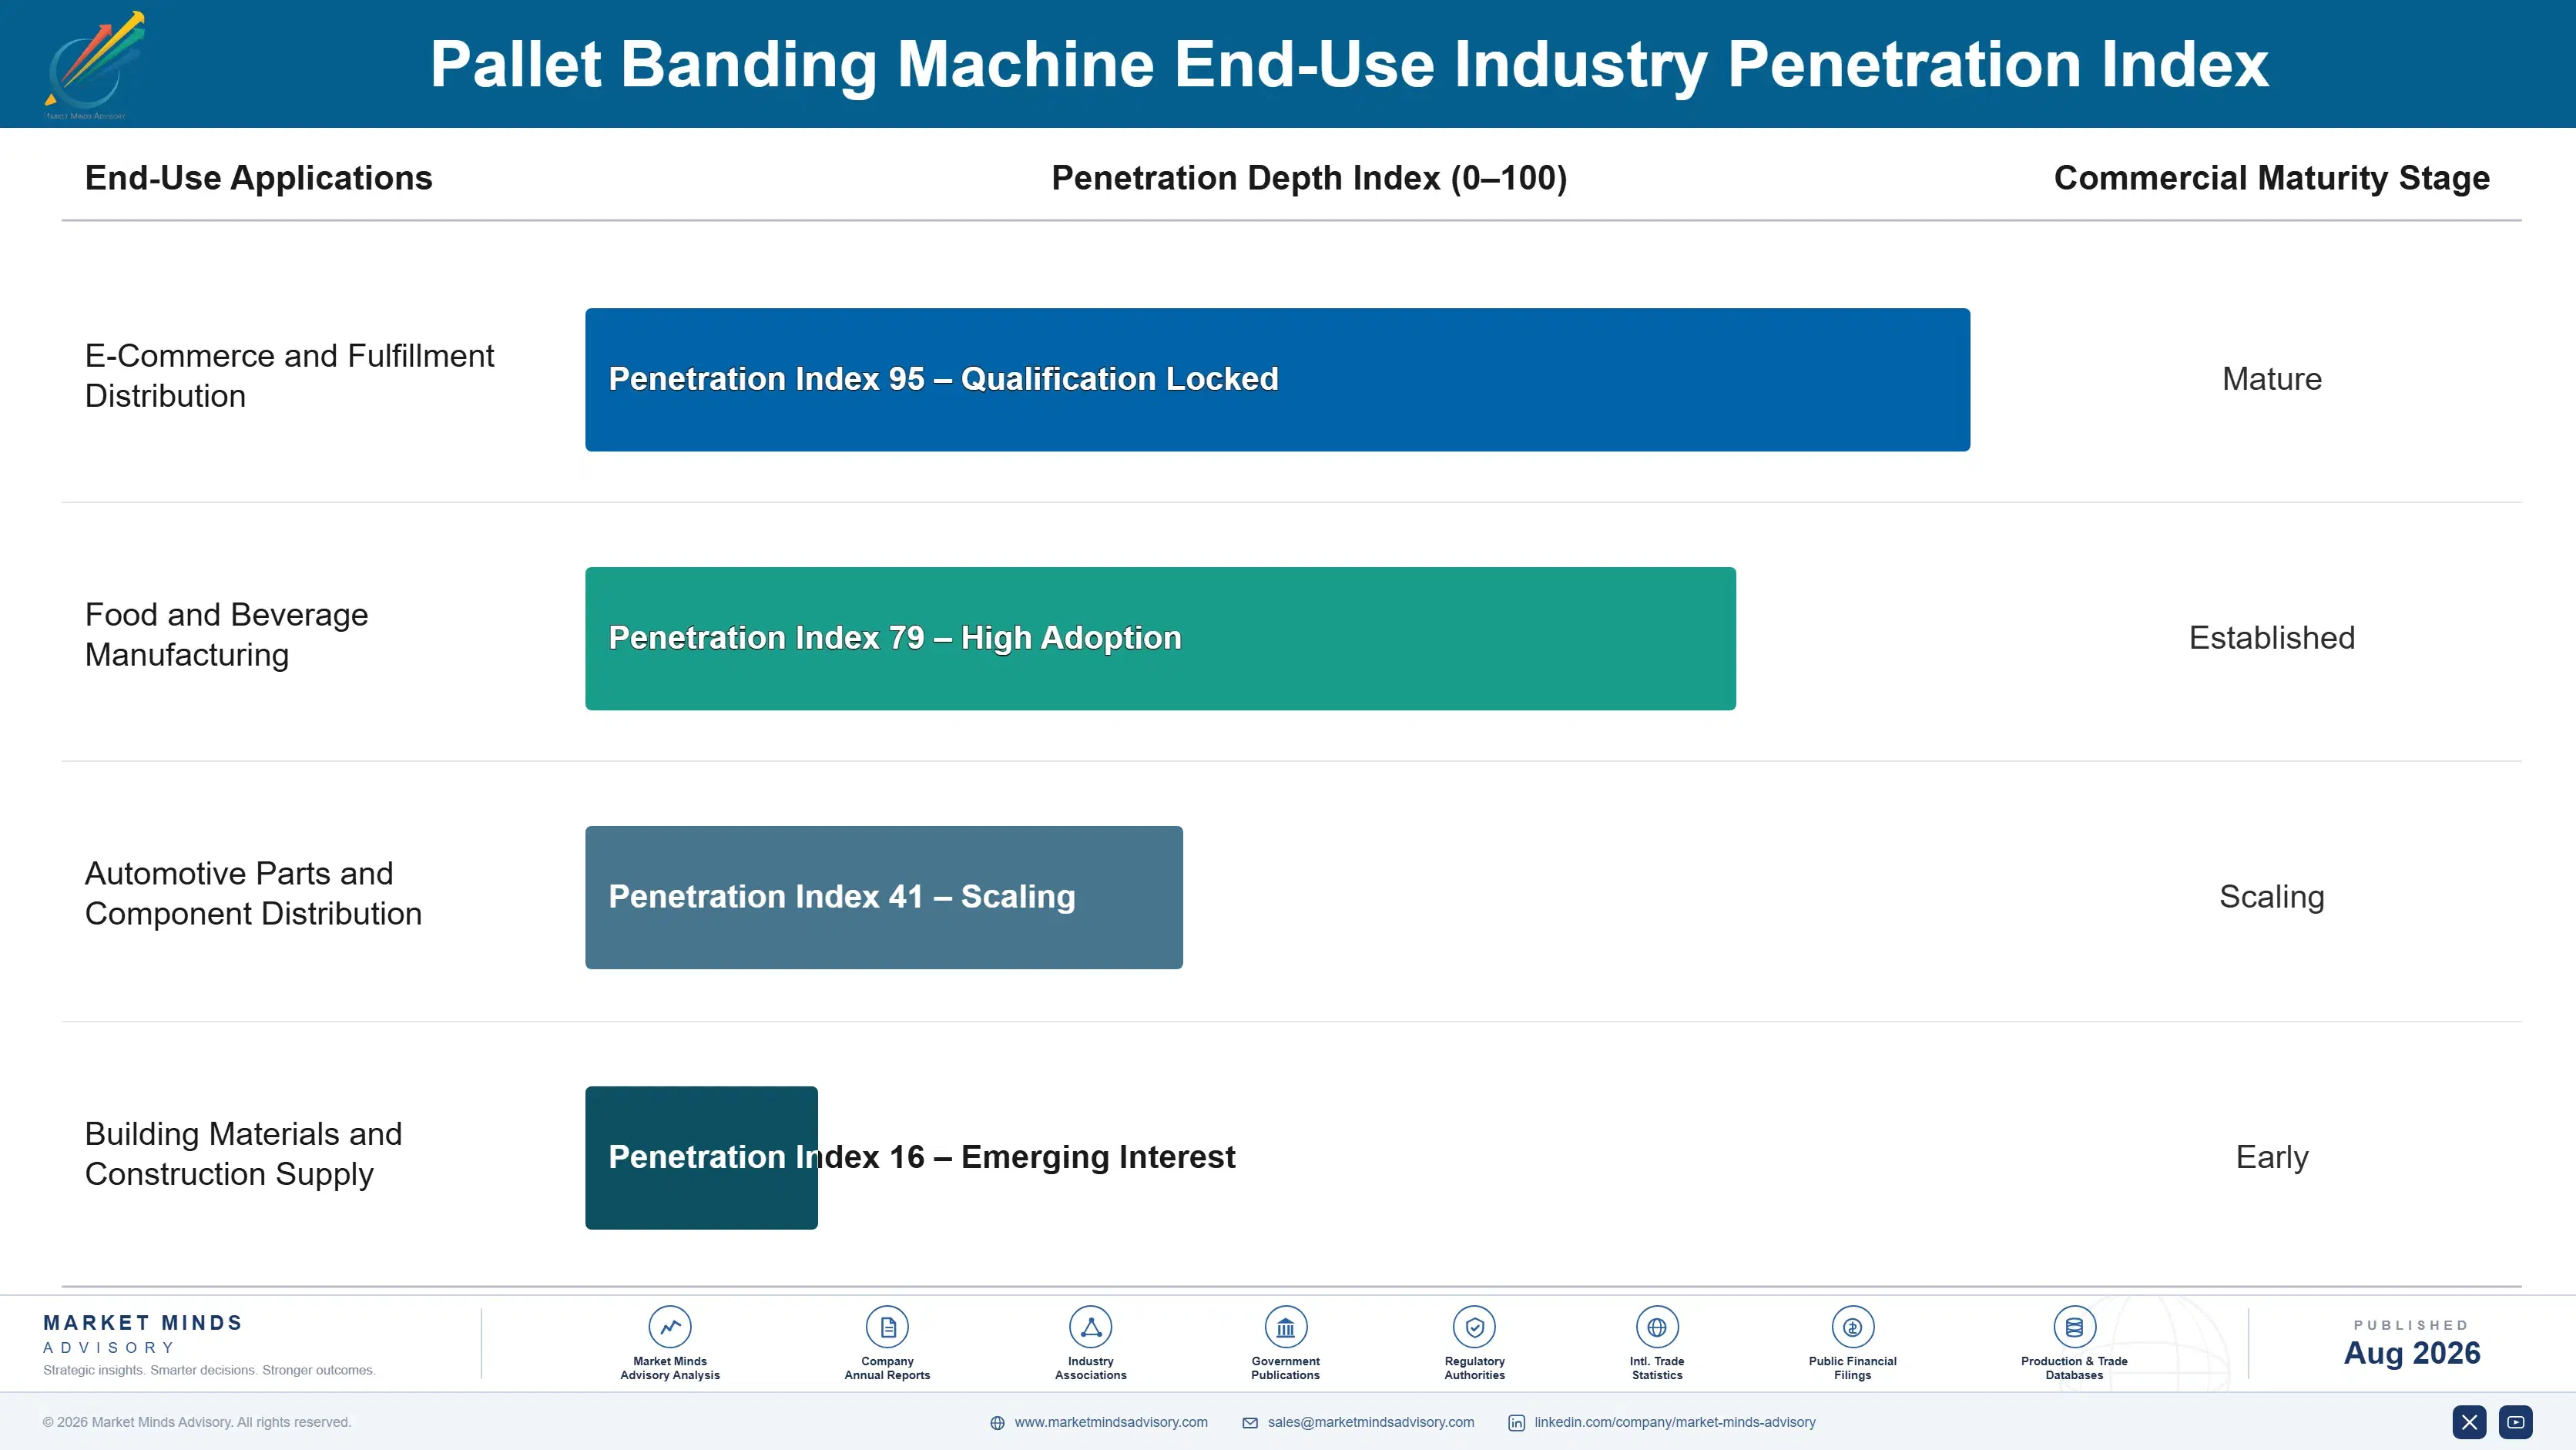The width and height of the screenshot is (2576, 1450).
Task: Click the LinkedIn icon in footer
Action: pyautogui.click(x=1516, y=1423)
